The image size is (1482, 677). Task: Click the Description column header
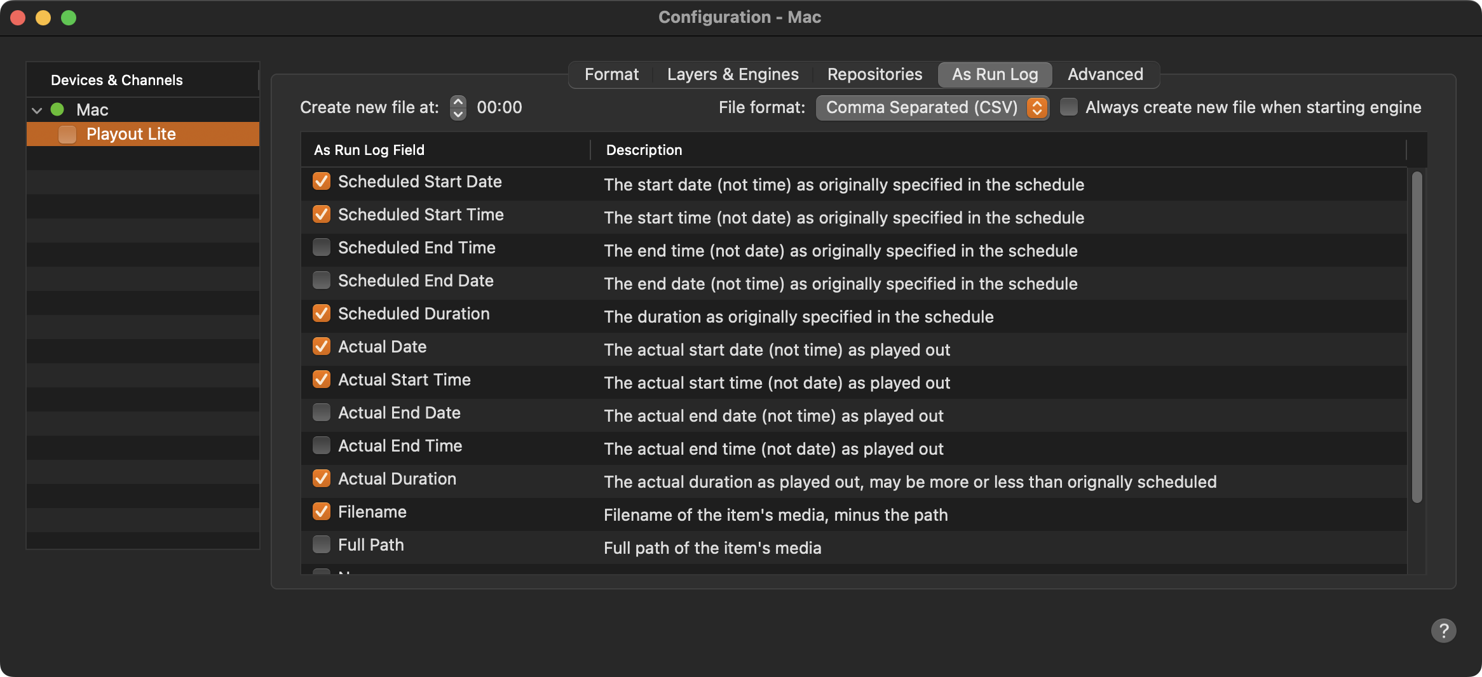pyautogui.click(x=998, y=150)
